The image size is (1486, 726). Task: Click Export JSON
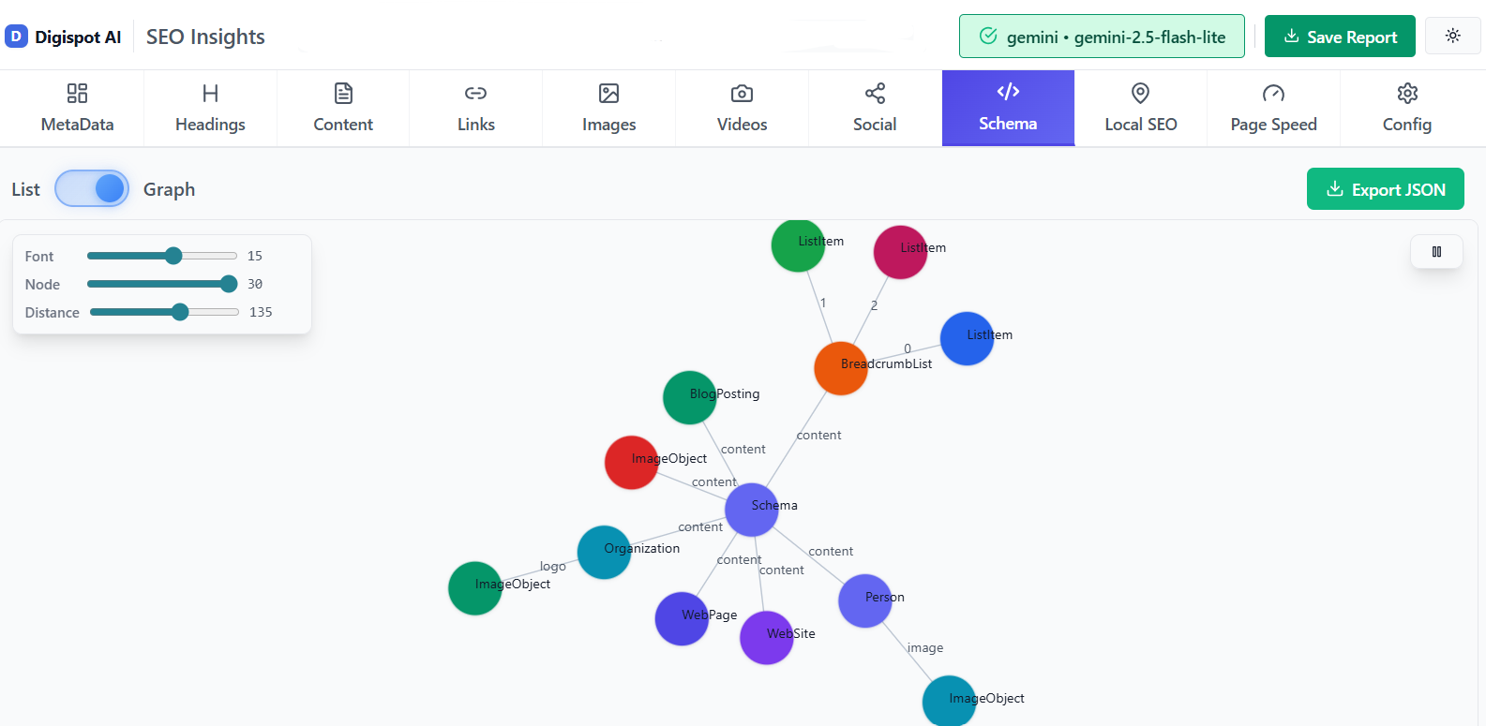tap(1385, 188)
